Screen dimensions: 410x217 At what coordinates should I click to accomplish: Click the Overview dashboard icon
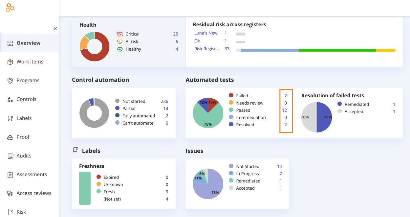pos(10,43)
